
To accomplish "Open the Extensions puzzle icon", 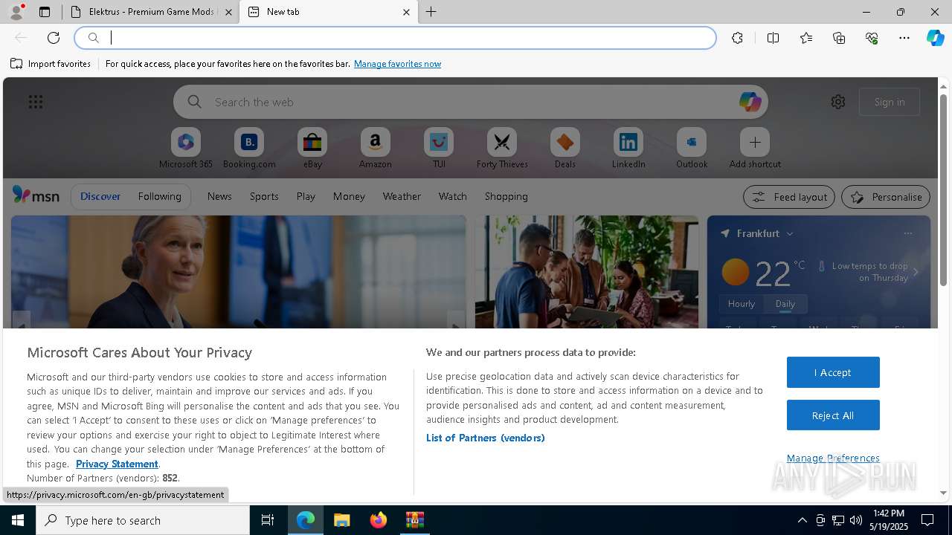I will pyautogui.click(x=737, y=38).
